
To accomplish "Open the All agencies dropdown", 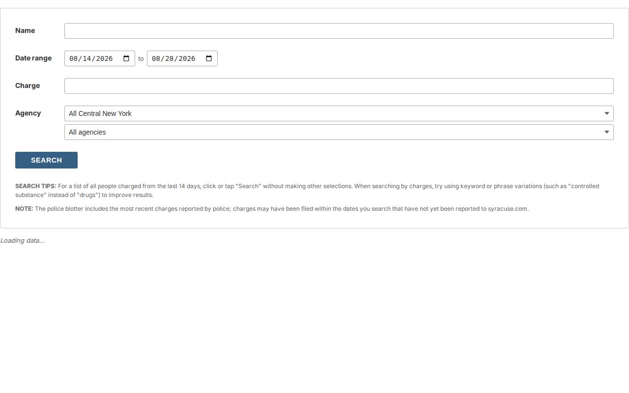I will tap(339, 132).
